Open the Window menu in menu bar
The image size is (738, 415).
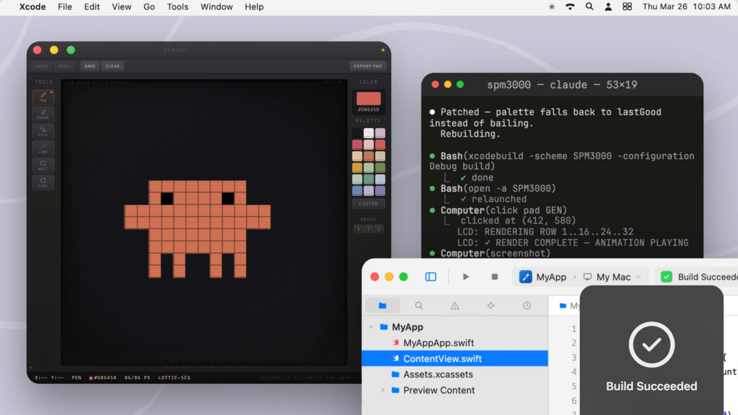[x=217, y=7]
